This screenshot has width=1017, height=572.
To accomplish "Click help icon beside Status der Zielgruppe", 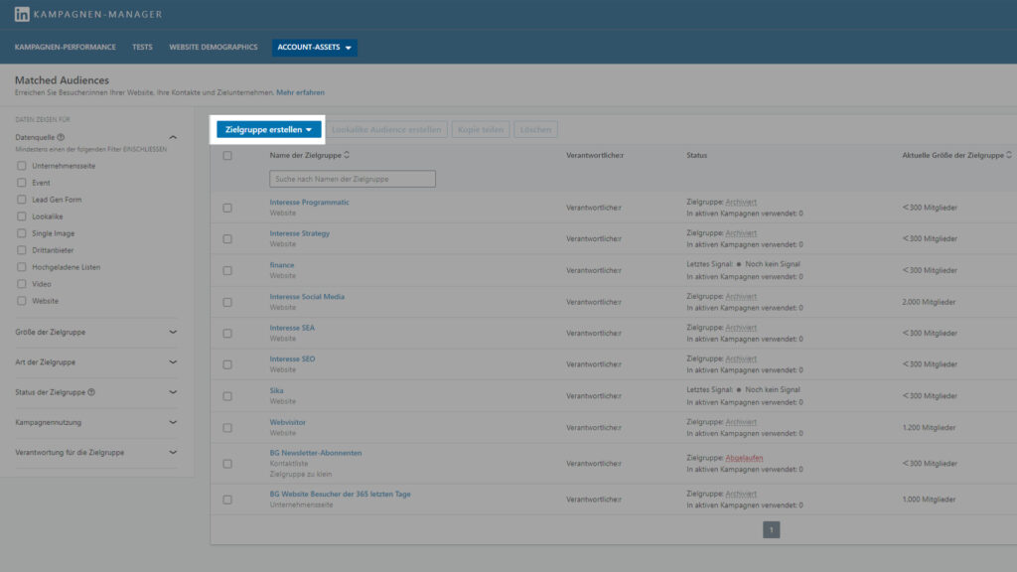I will (91, 392).
